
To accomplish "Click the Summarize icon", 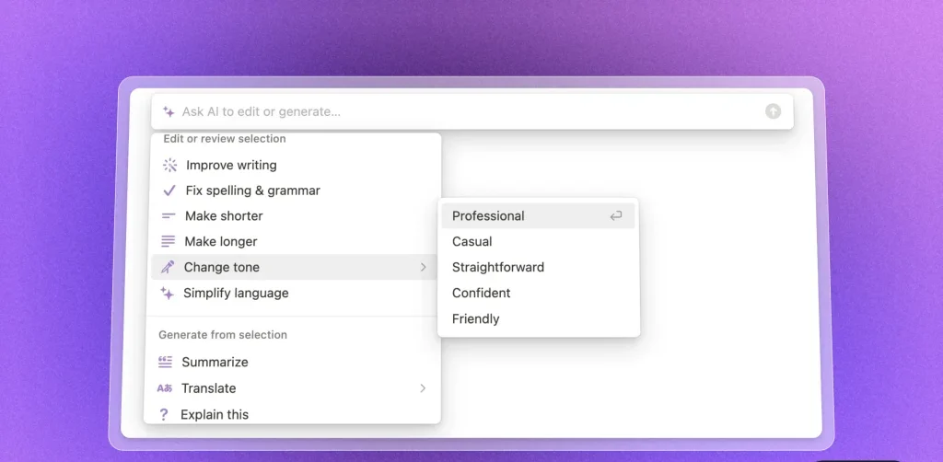I will 165,363.
